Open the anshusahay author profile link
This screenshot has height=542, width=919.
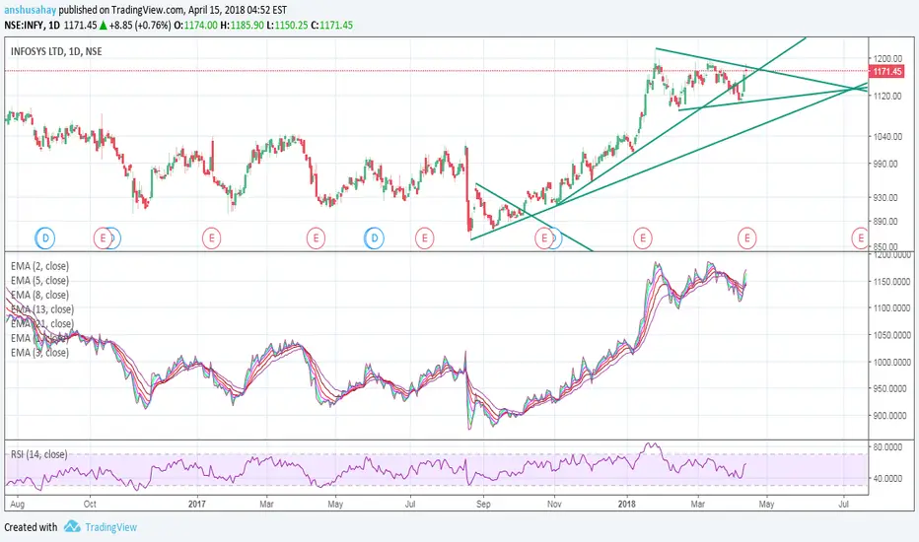click(x=30, y=10)
